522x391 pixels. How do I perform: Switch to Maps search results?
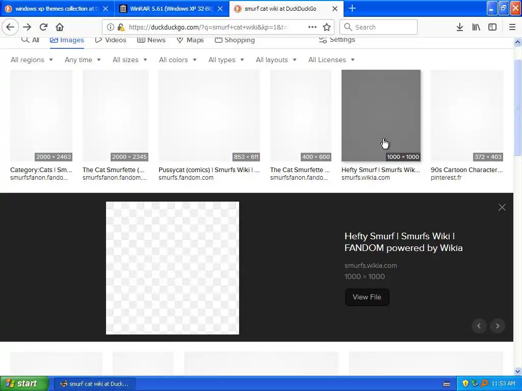tap(190, 40)
